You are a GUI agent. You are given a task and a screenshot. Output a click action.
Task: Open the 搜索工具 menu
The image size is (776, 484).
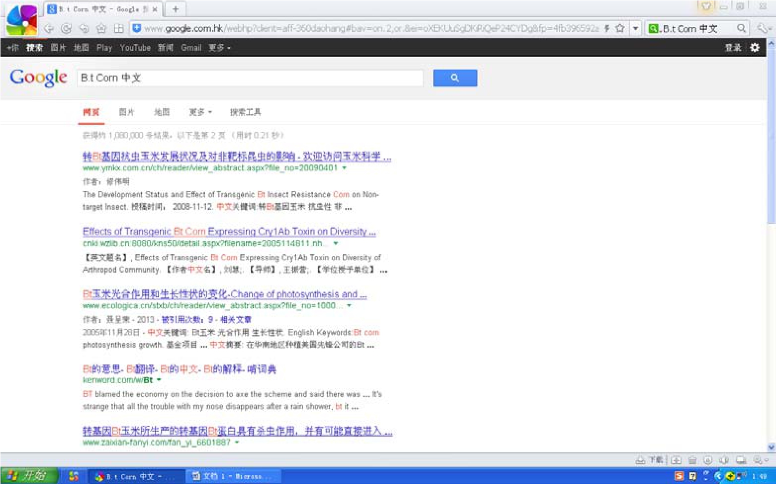(x=245, y=112)
